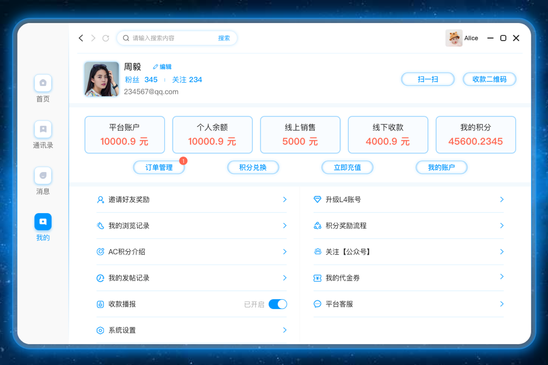Click the chat bubble icon for 平台客服
Screen dimensions: 548x365
317,304
